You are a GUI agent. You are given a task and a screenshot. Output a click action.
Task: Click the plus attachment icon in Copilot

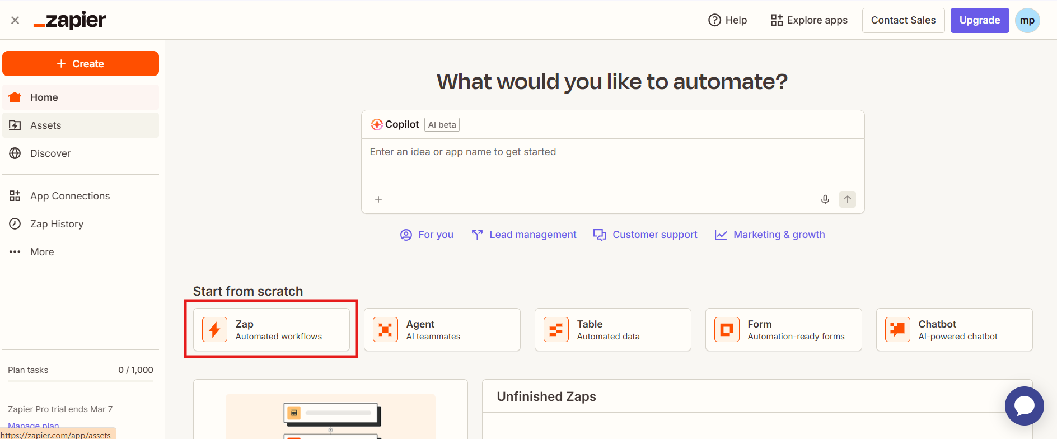pos(378,199)
